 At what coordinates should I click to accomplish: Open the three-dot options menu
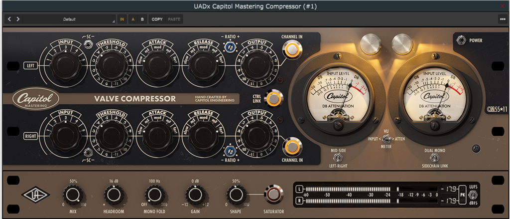(502, 19)
